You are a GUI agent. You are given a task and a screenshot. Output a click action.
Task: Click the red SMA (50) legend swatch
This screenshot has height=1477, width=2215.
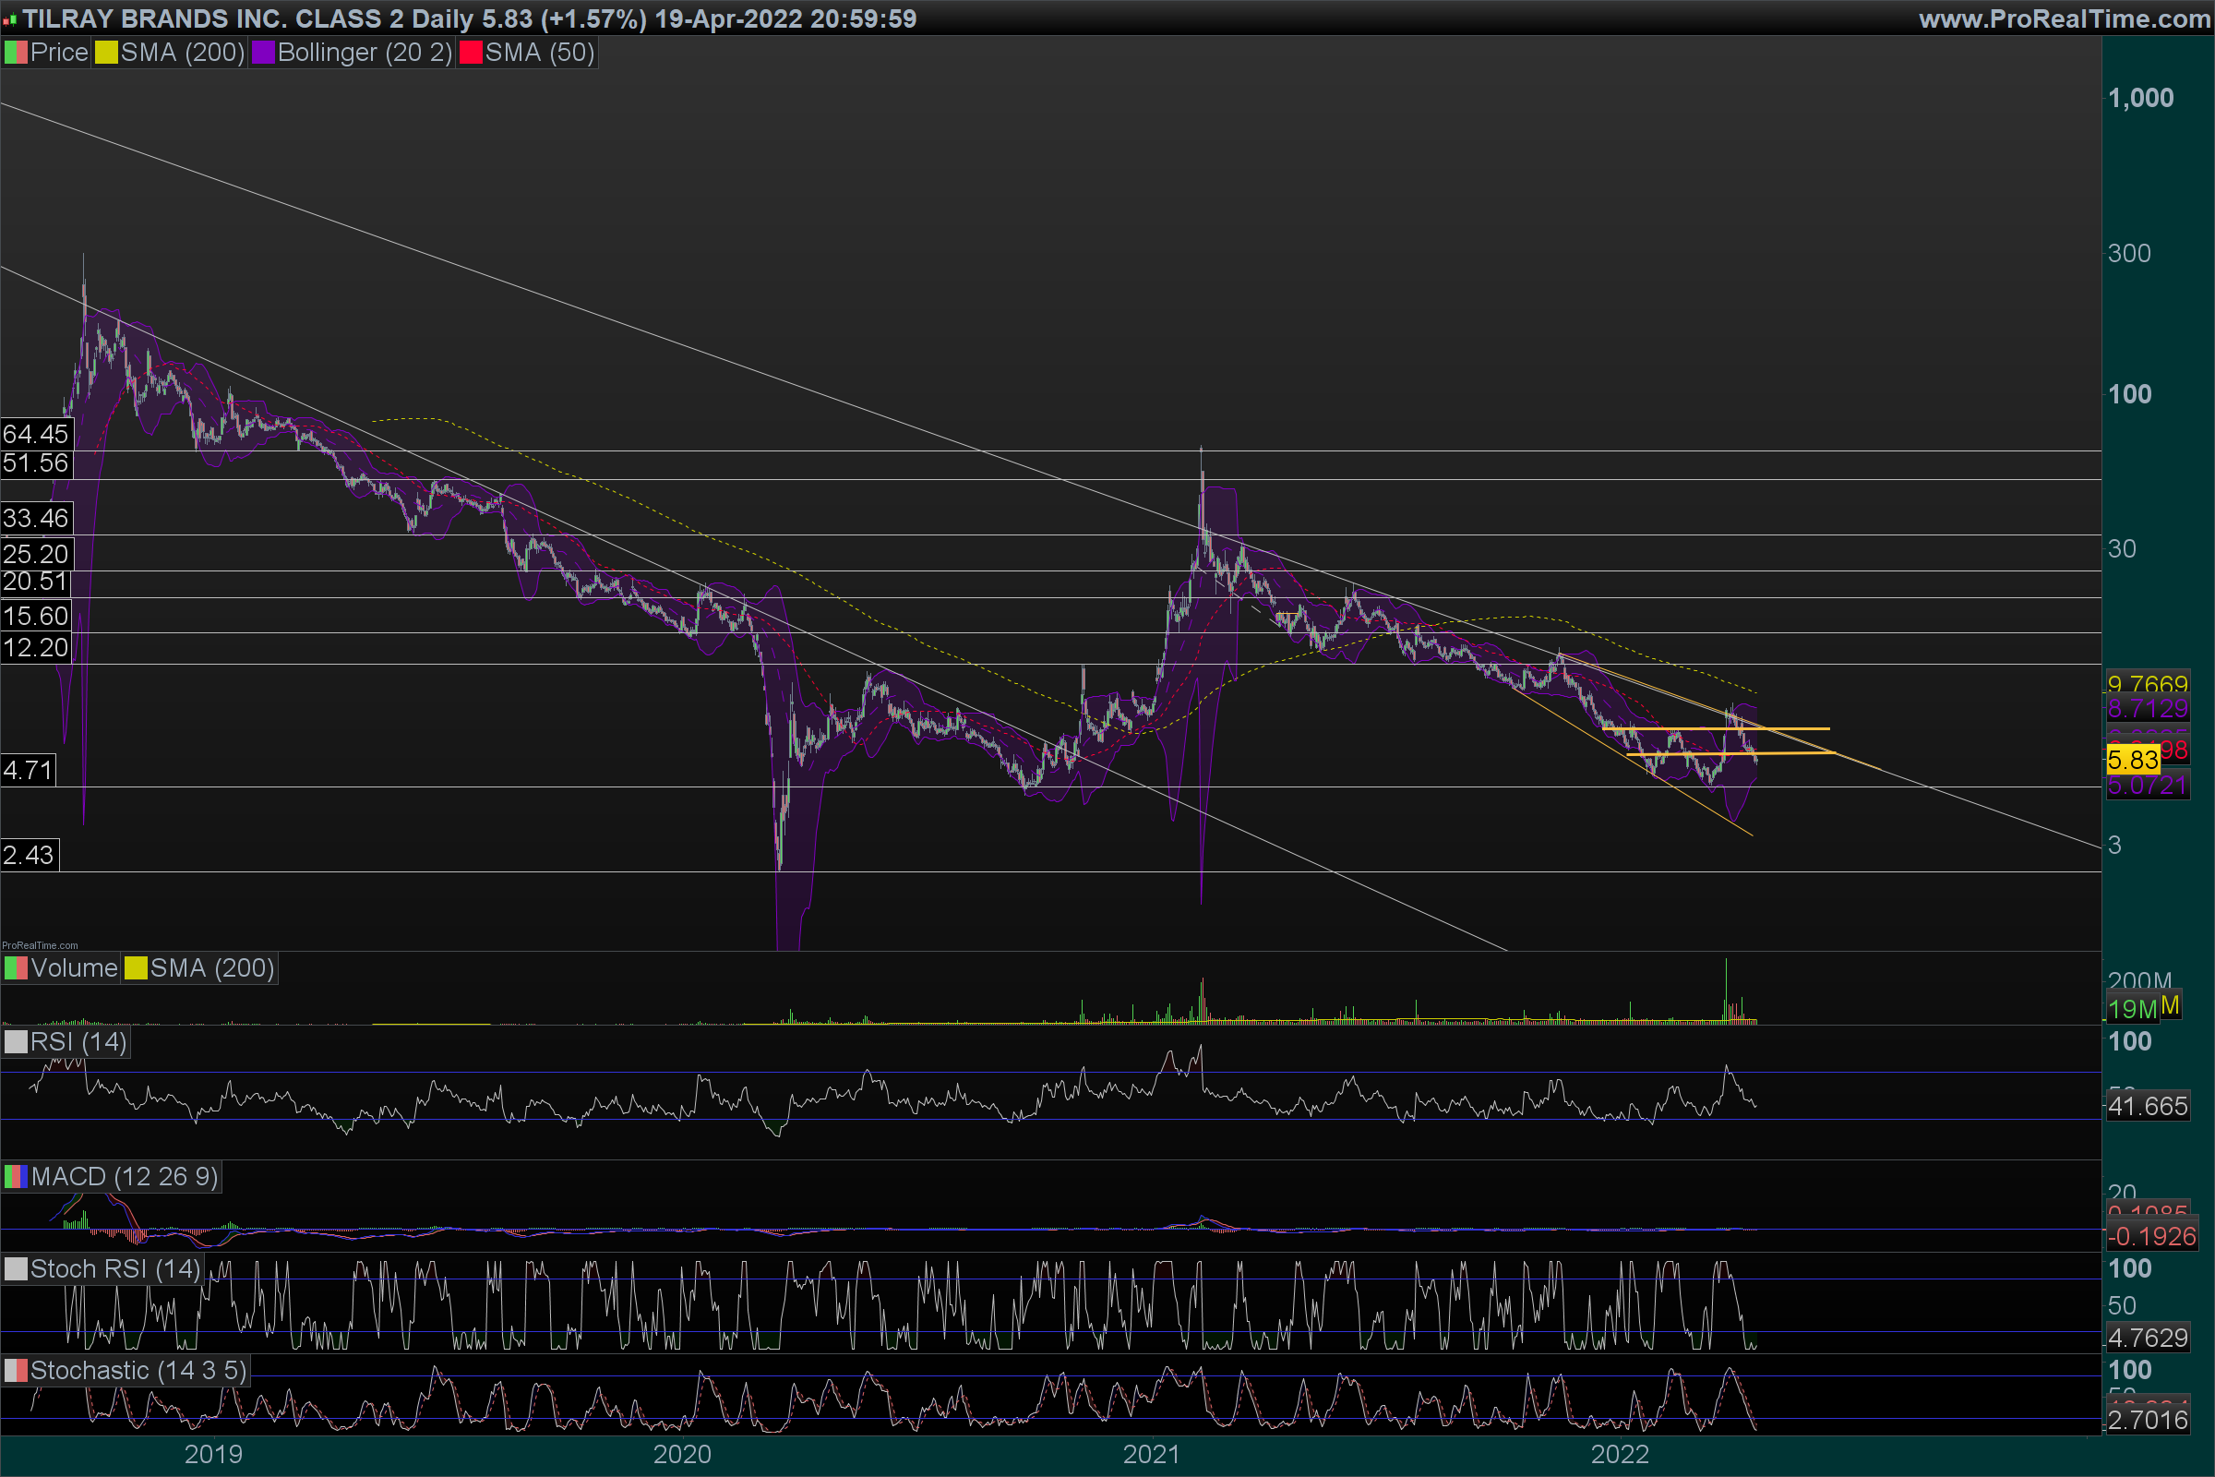click(470, 53)
